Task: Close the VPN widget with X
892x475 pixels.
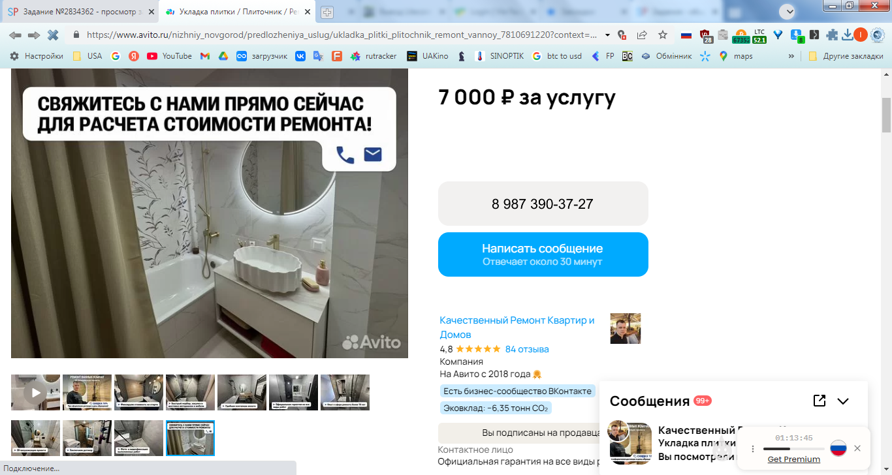Action: pyautogui.click(x=857, y=448)
